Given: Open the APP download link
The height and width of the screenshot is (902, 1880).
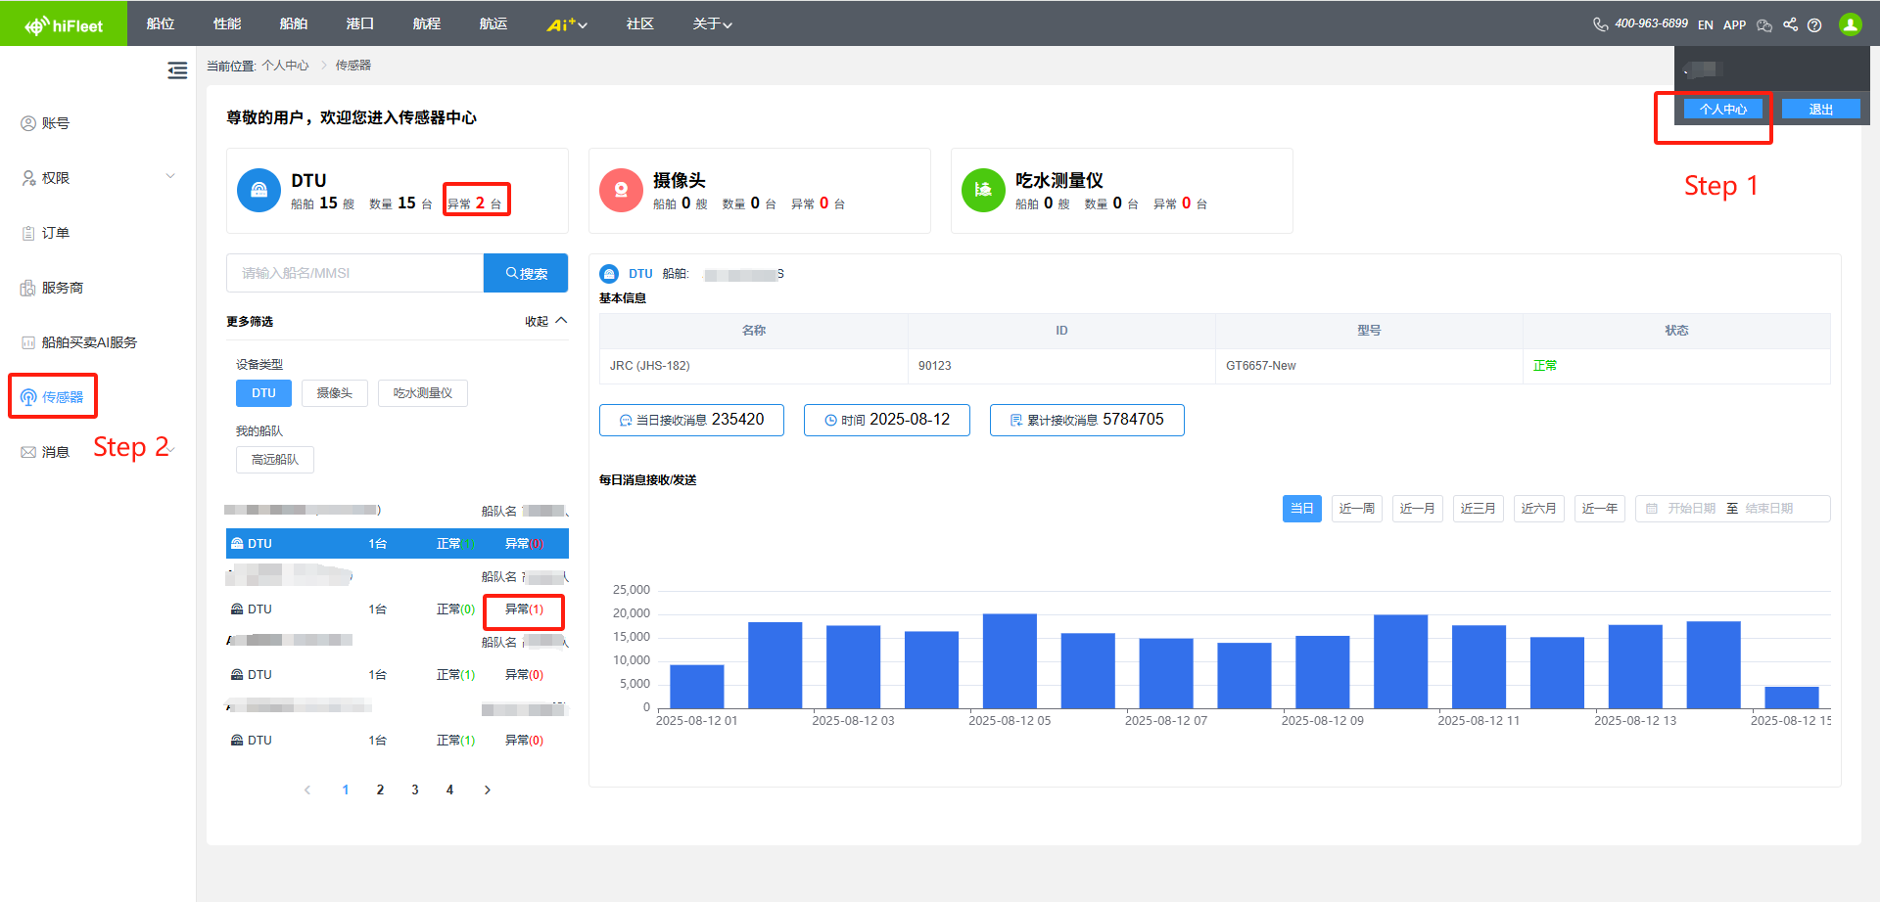Looking at the screenshot, I should click(1735, 25).
